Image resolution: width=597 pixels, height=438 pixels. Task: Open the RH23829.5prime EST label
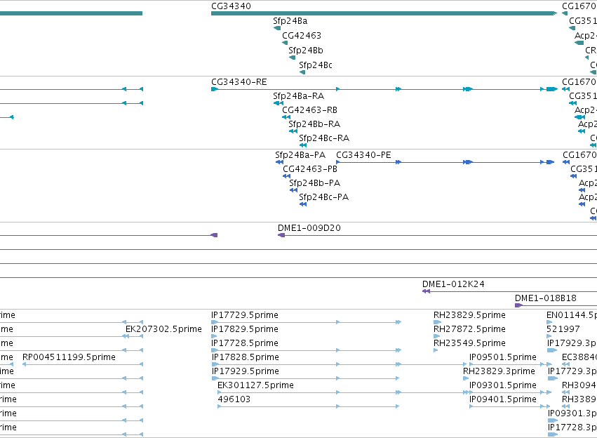[469, 315]
